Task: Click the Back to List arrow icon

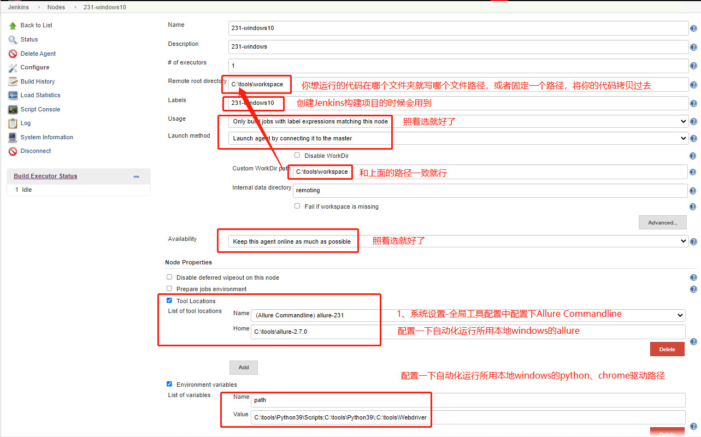Action: 13,26
